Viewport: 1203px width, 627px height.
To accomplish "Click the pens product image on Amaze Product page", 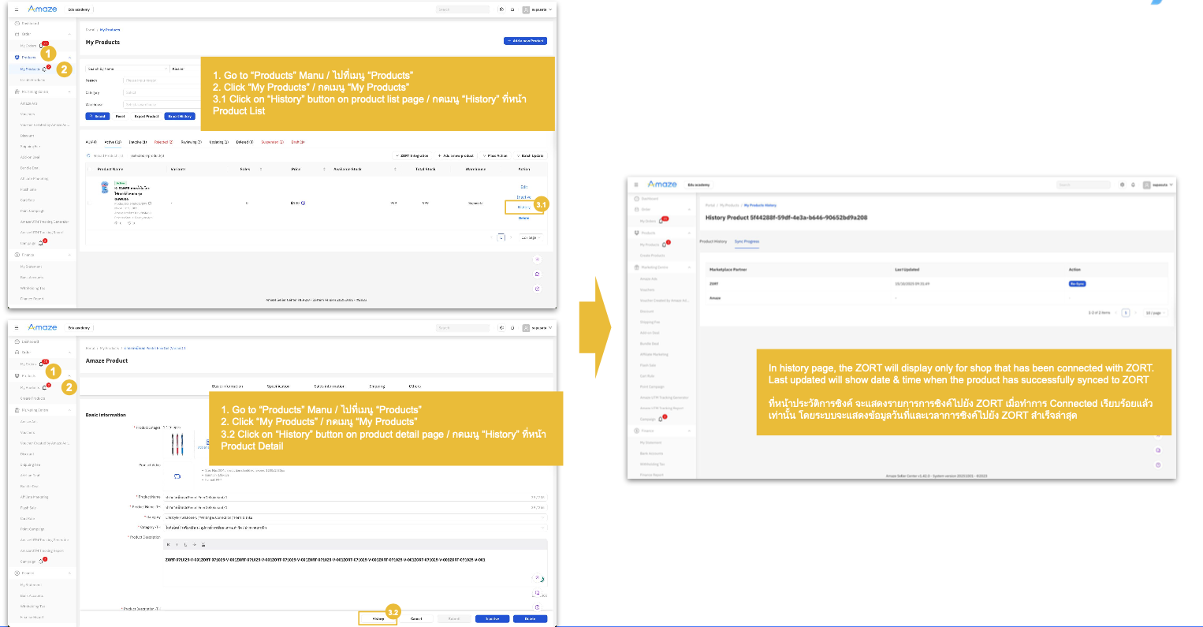I will (x=177, y=445).
